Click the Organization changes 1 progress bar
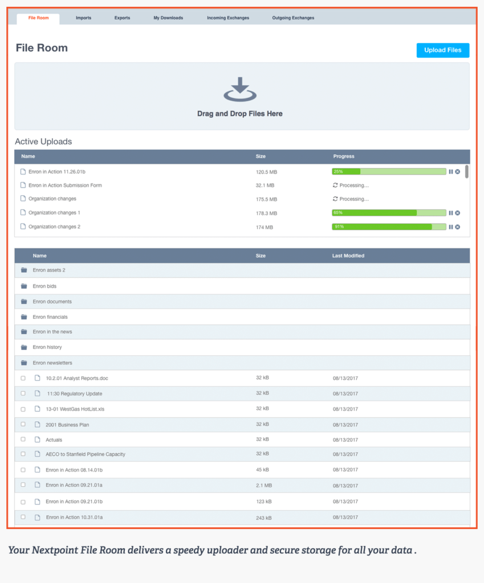The image size is (484, 583). click(389, 213)
